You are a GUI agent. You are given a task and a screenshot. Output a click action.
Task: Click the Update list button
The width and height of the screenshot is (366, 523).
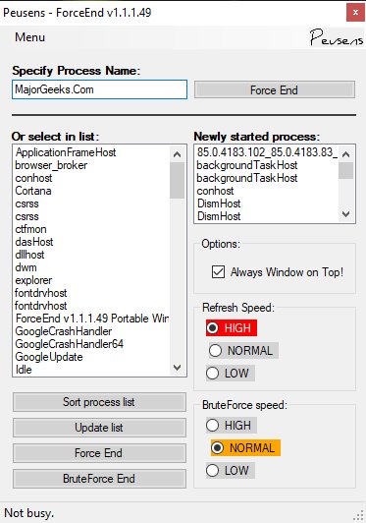point(99,428)
